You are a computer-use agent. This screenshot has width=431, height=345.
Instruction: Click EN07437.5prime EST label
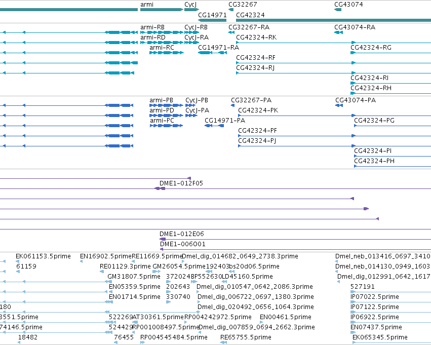pos(376,328)
